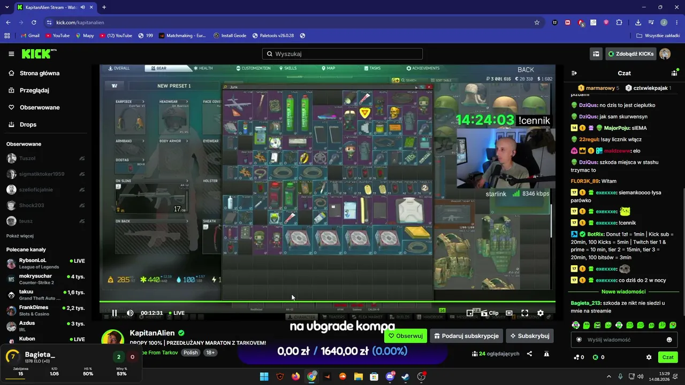The image size is (685, 385).
Task: Share the stream with the share icon
Action: 529,353
